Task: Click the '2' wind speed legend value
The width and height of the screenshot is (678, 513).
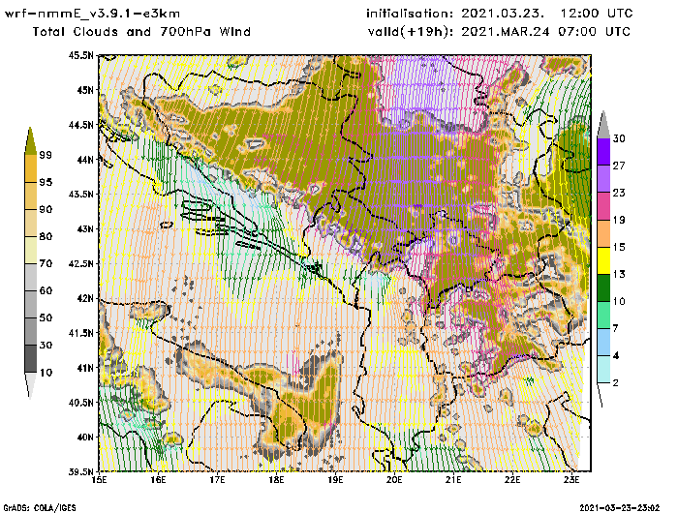Action: 616,383
